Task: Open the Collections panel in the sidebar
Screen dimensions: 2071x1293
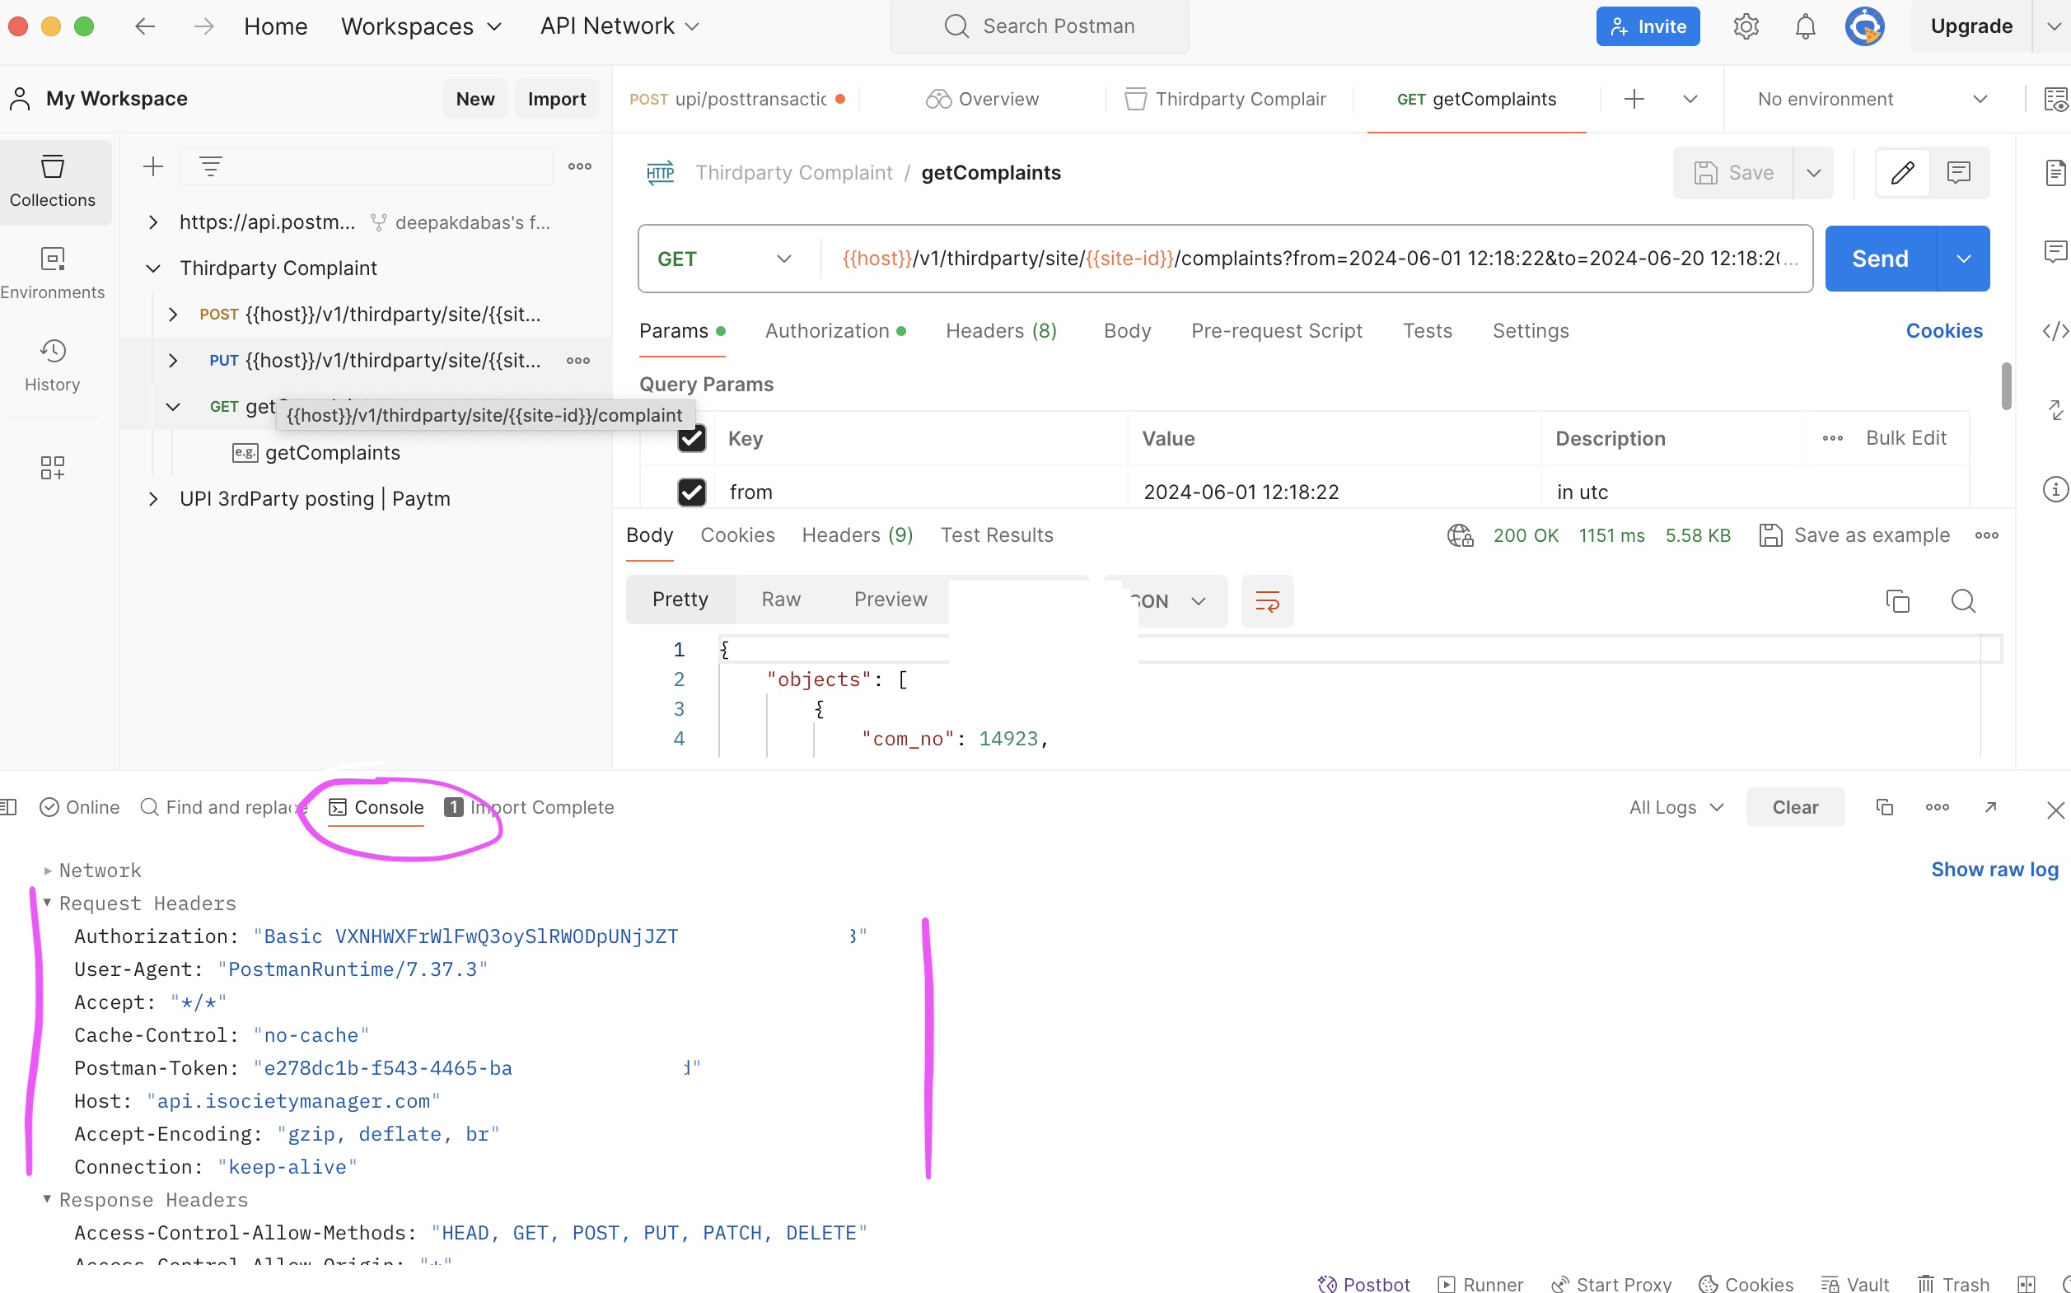Action: tap(53, 180)
